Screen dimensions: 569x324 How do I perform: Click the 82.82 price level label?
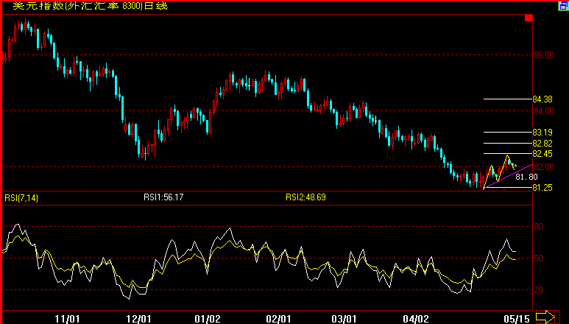(x=543, y=144)
